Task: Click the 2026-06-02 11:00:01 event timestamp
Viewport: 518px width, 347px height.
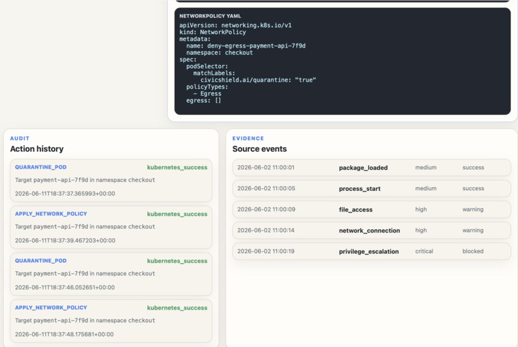Action: tap(266, 167)
